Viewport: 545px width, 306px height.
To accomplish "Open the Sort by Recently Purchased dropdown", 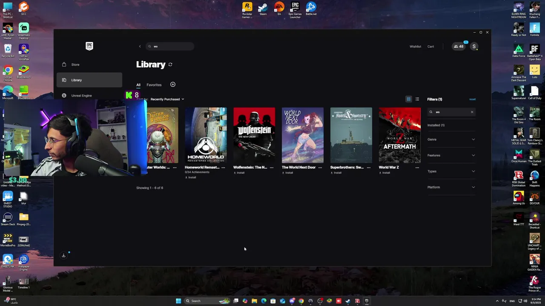I will coord(167,99).
